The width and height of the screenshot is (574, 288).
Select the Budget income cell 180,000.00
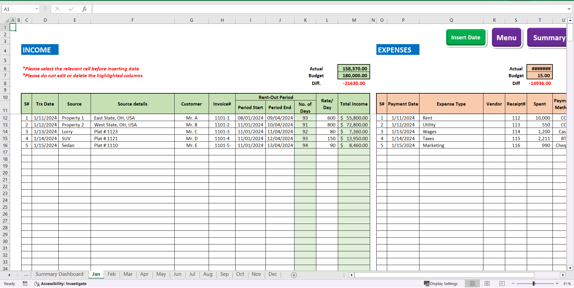click(x=354, y=75)
